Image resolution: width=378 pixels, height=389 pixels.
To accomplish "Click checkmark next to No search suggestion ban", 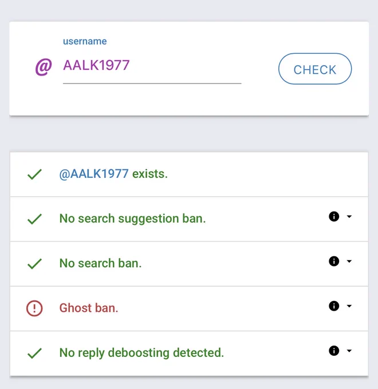I will 34,219.
